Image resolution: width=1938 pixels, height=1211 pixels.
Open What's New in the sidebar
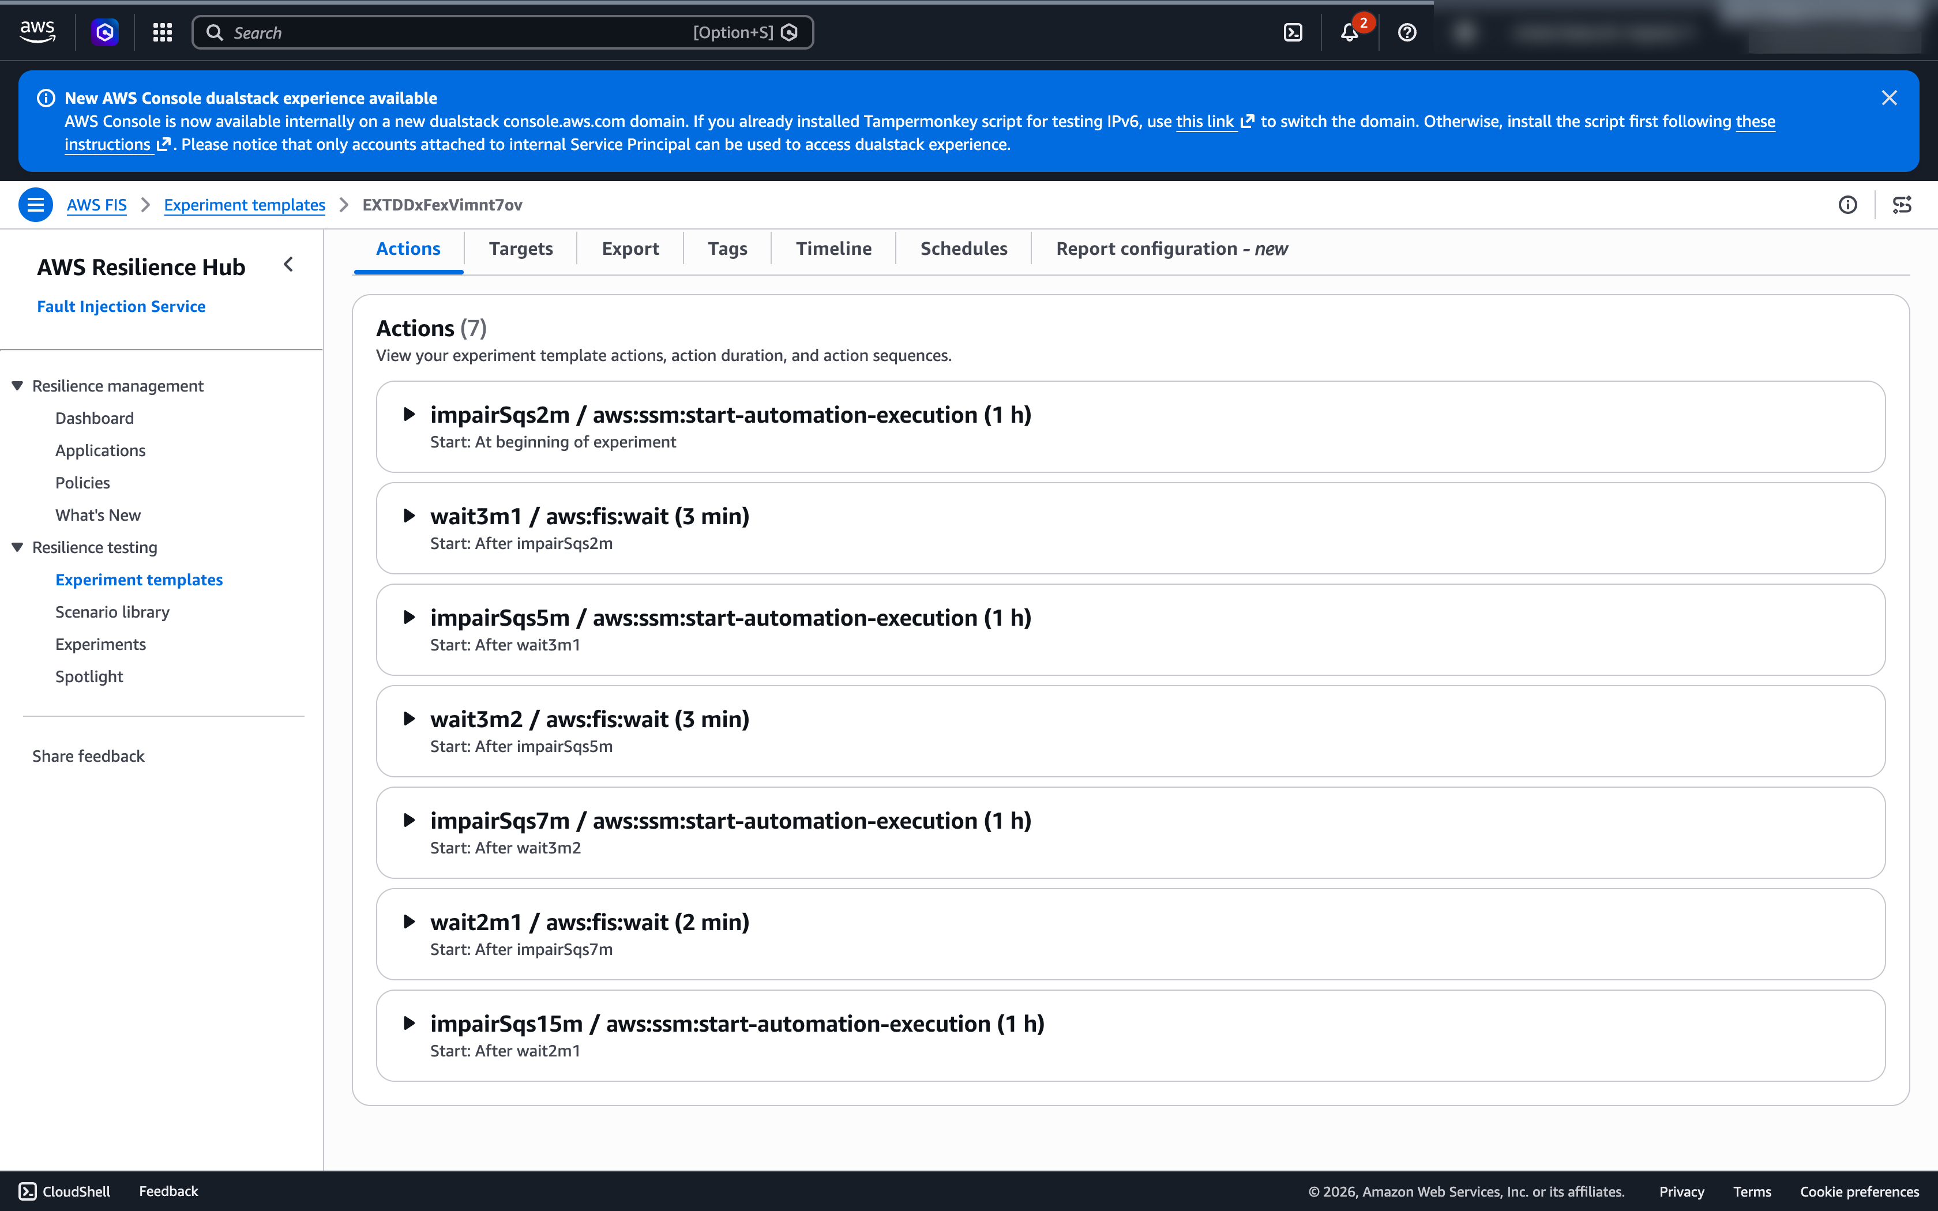97,515
